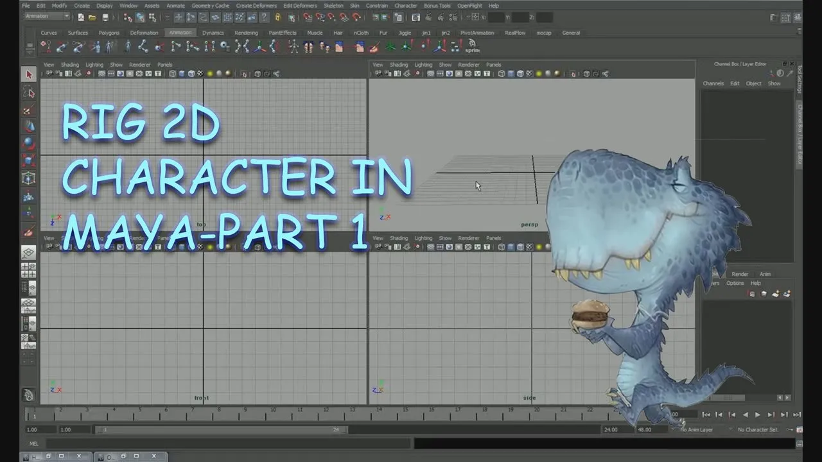Open Shading menu in persp viewport
The height and width of the screenshot is (462, 822).
[x=399, y=65]
